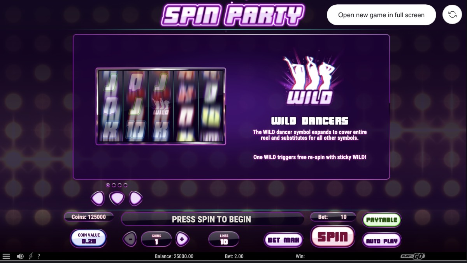Open the PAYTABLE
Screen dimensions: 467x263
click(382, 220)
